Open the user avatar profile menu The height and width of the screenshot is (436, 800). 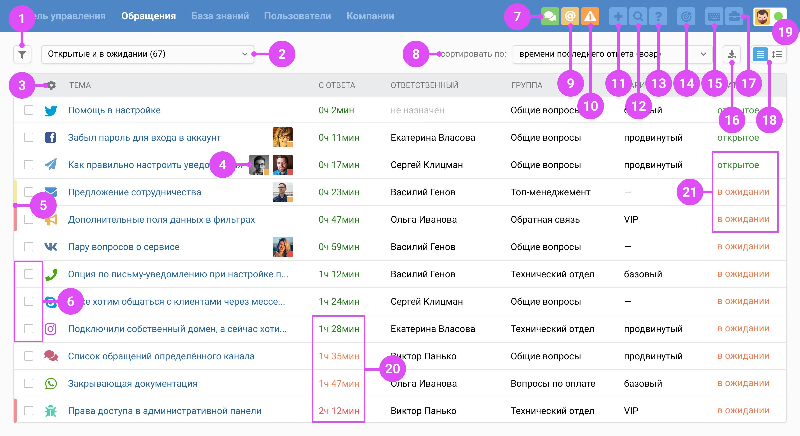762,16
